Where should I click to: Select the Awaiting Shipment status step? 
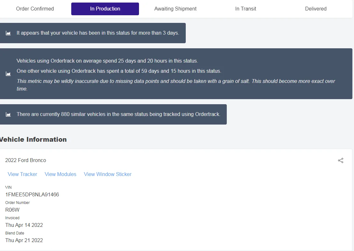pos(176,9)
